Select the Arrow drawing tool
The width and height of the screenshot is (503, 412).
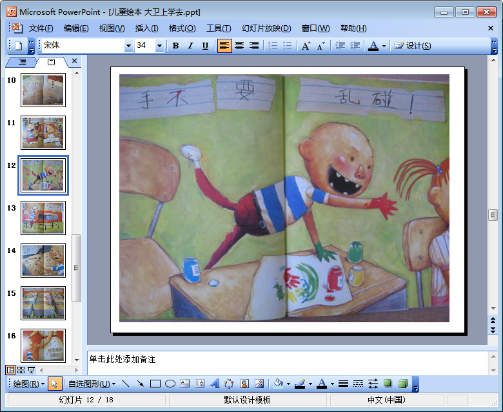(x=140, y=384)
